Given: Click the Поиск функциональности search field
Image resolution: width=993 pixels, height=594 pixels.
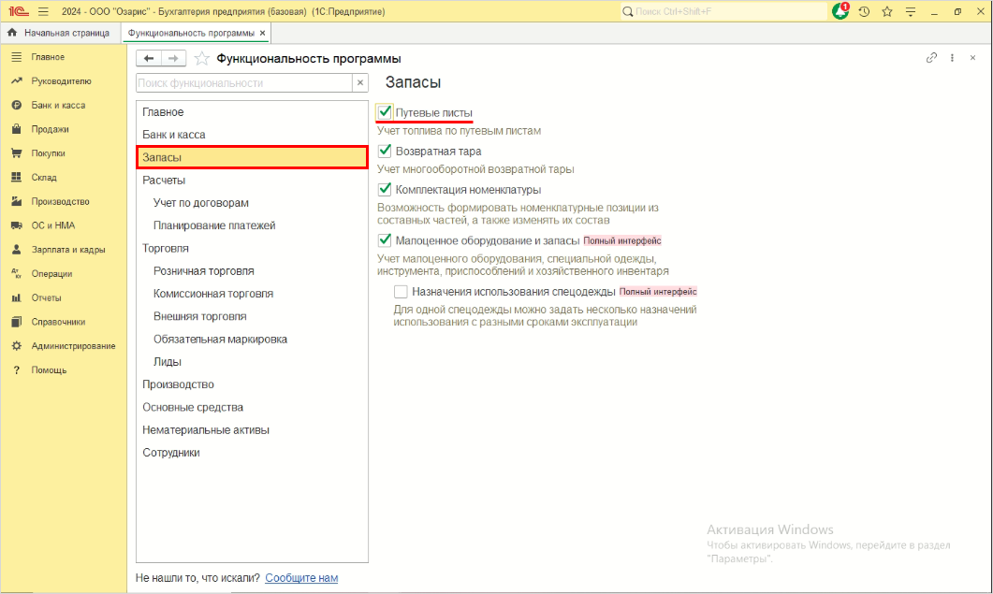Looking at the screenshot, I should (244, 83).
